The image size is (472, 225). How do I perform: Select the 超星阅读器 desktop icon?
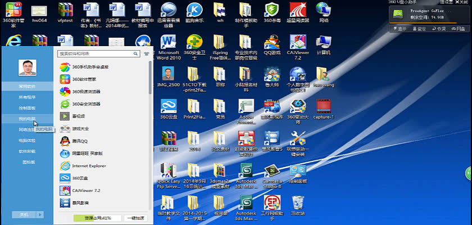click(x=298, y=12)
